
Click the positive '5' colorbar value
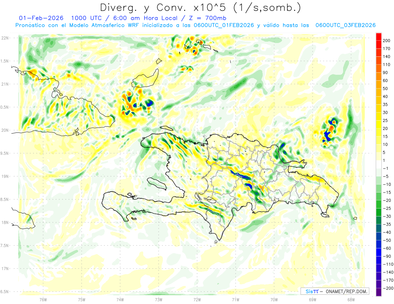(384, 152)
